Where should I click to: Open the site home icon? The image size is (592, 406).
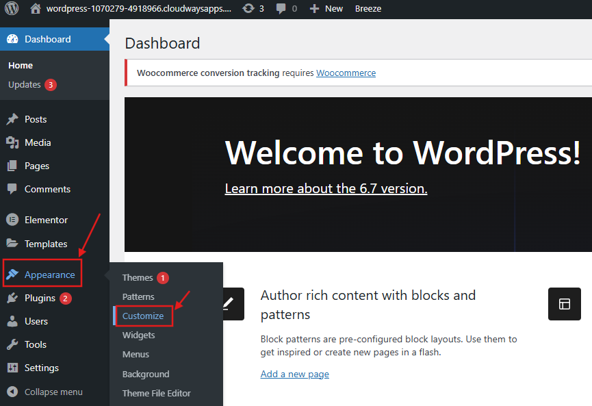36,9
